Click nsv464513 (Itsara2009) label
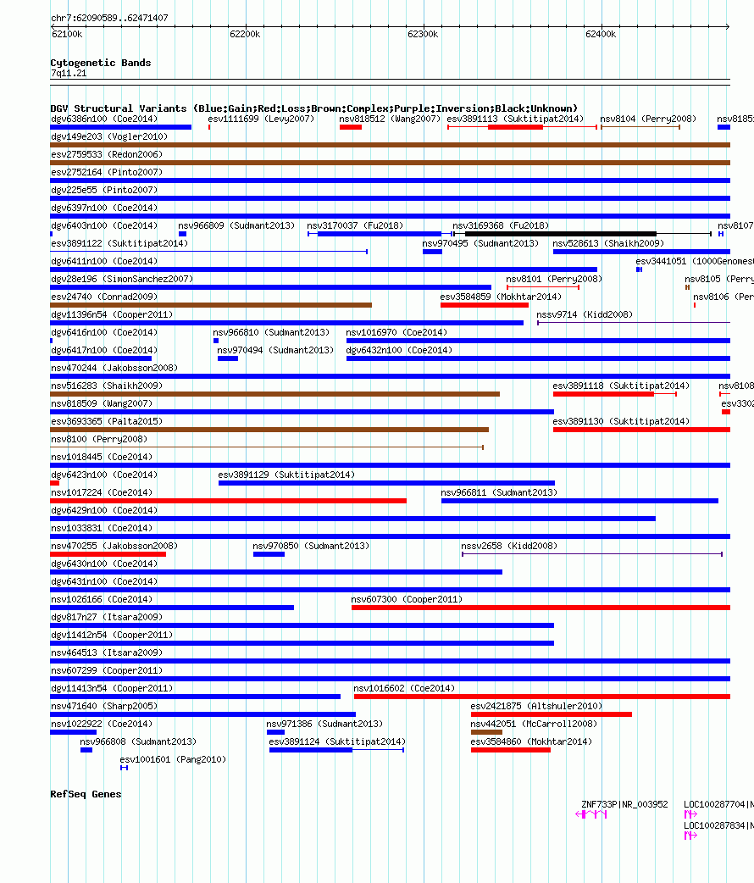The height and width of the screenshot is (883, 754). [107, 653]
